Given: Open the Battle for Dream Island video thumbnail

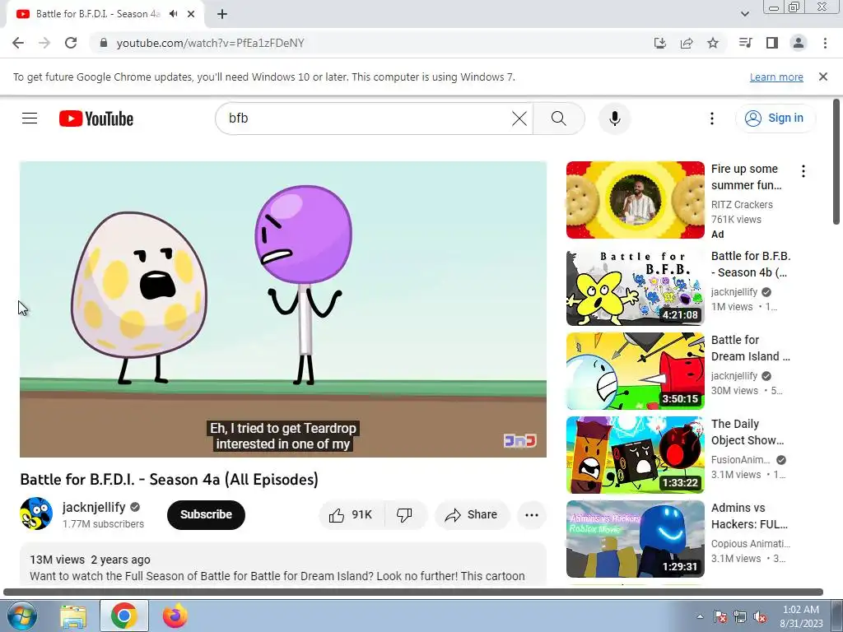Looking at the screenshot, I should tap(635, 371).
